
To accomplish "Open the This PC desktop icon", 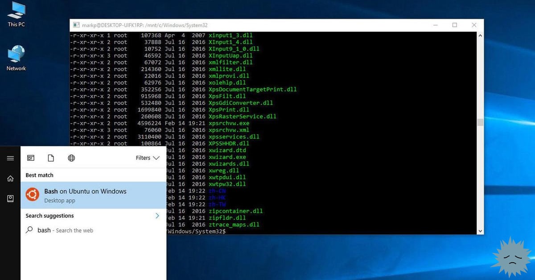I will [x=16, y=14].
